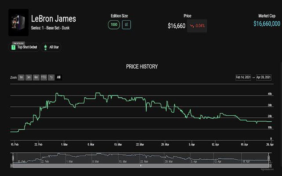The image size is (282, 176).
Task: Click the 40k y-axis label
Action: [270, 94]
